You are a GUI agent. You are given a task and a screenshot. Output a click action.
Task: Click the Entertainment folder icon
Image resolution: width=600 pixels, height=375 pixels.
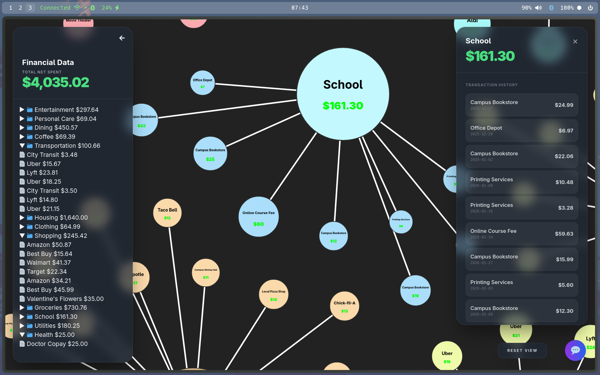[x=30, y=110]
